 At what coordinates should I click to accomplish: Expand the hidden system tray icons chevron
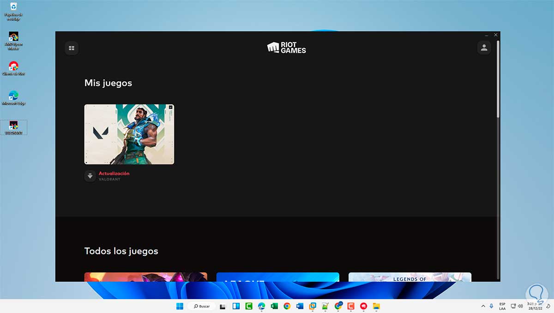[483, 306]
